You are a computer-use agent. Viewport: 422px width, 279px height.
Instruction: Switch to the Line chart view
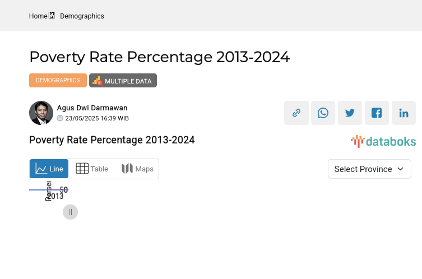click(49, 169)
